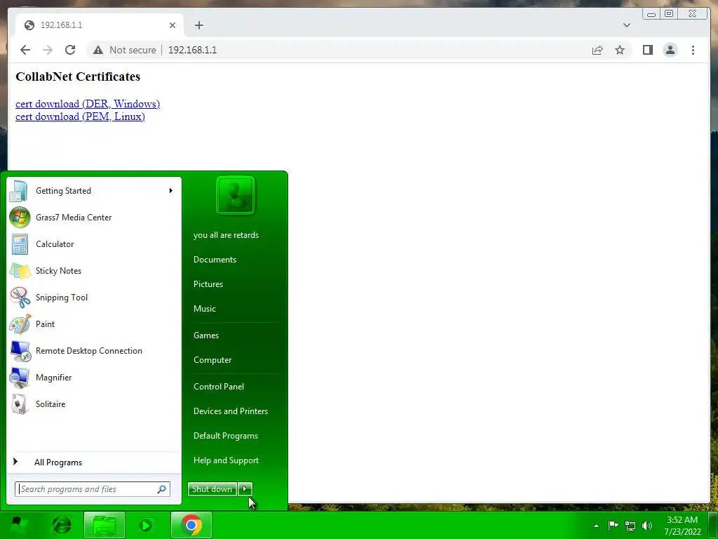Click the user account picture

[x=236, y=195]
